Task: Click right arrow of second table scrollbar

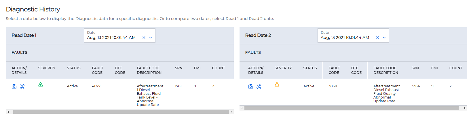Action: (465, 108)
